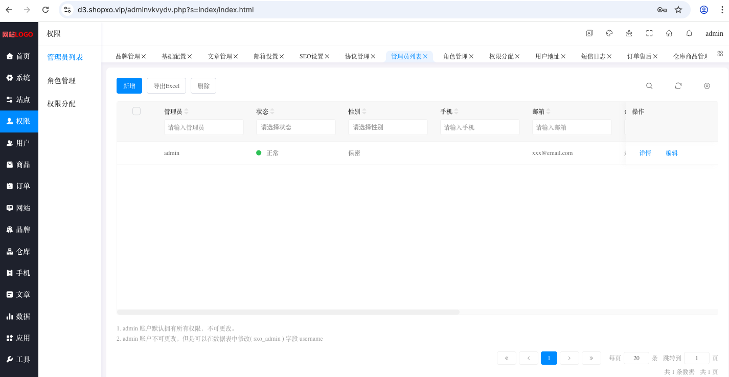Viewport: 729px width, 377px height.
Task: Sort by 邮箱 column arrows
Action: click(549, 112)
